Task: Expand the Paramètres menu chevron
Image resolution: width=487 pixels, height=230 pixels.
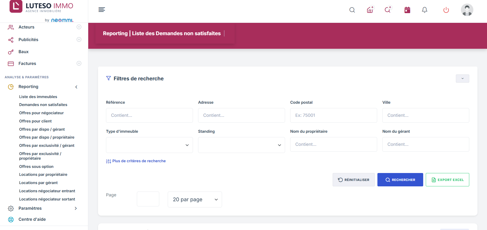Action: [x=76, y=208]
